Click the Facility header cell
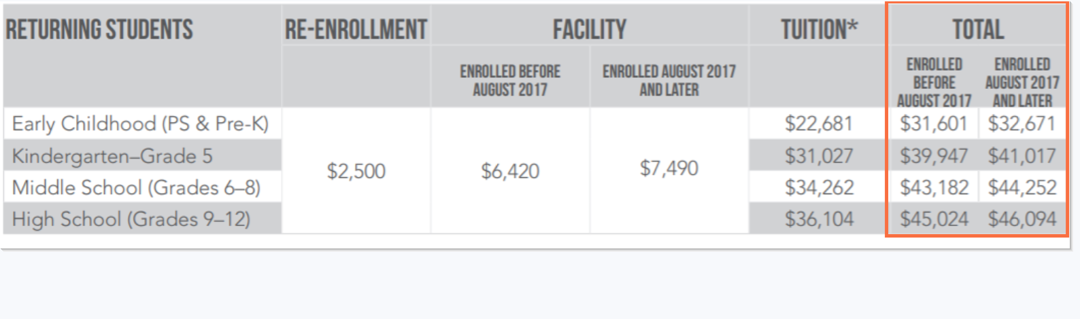The height and width of the screenshot is (319, 1080). (x=589, y=30)
